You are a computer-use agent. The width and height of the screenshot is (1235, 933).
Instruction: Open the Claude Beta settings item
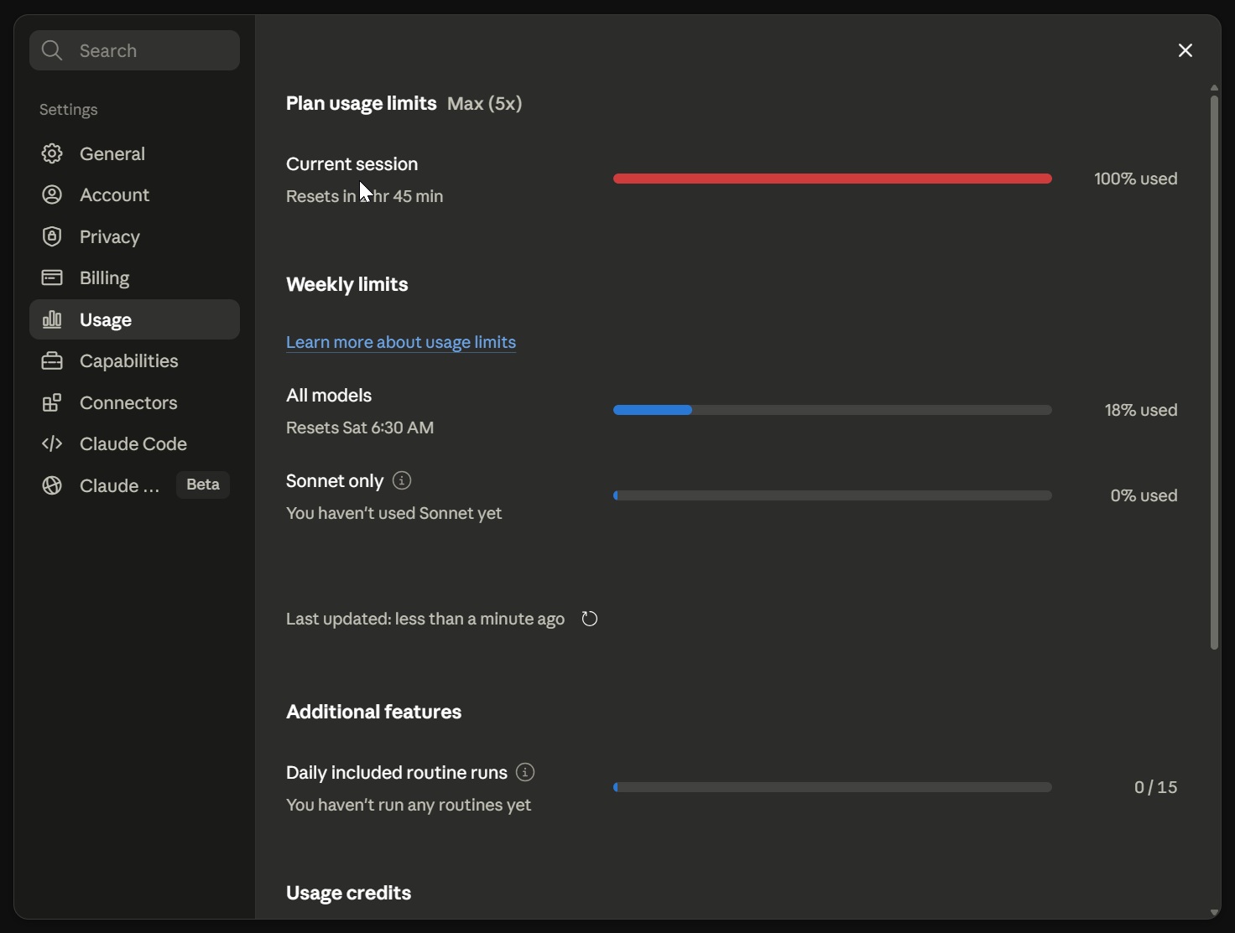tap(134, 485)
